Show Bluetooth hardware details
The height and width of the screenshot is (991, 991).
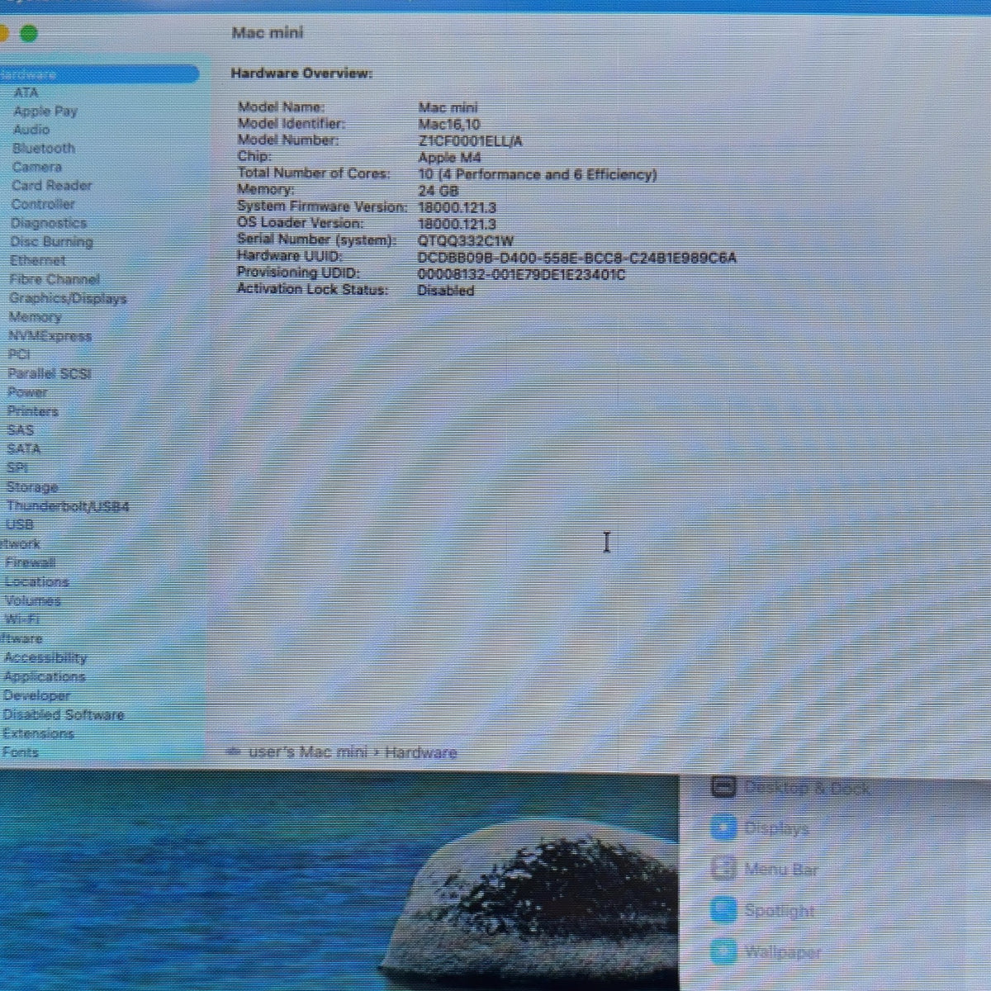44,149
